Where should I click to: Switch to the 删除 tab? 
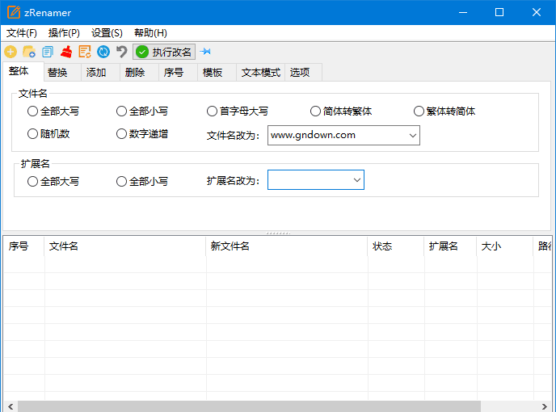(x=139, y=73)
